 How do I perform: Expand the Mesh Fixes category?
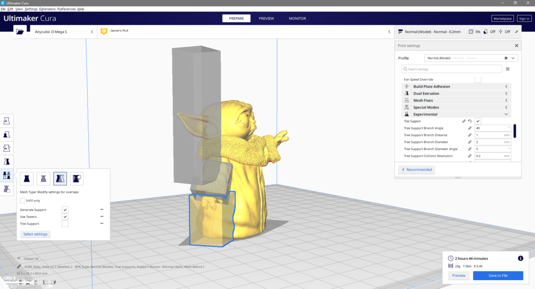pos(456,100)
